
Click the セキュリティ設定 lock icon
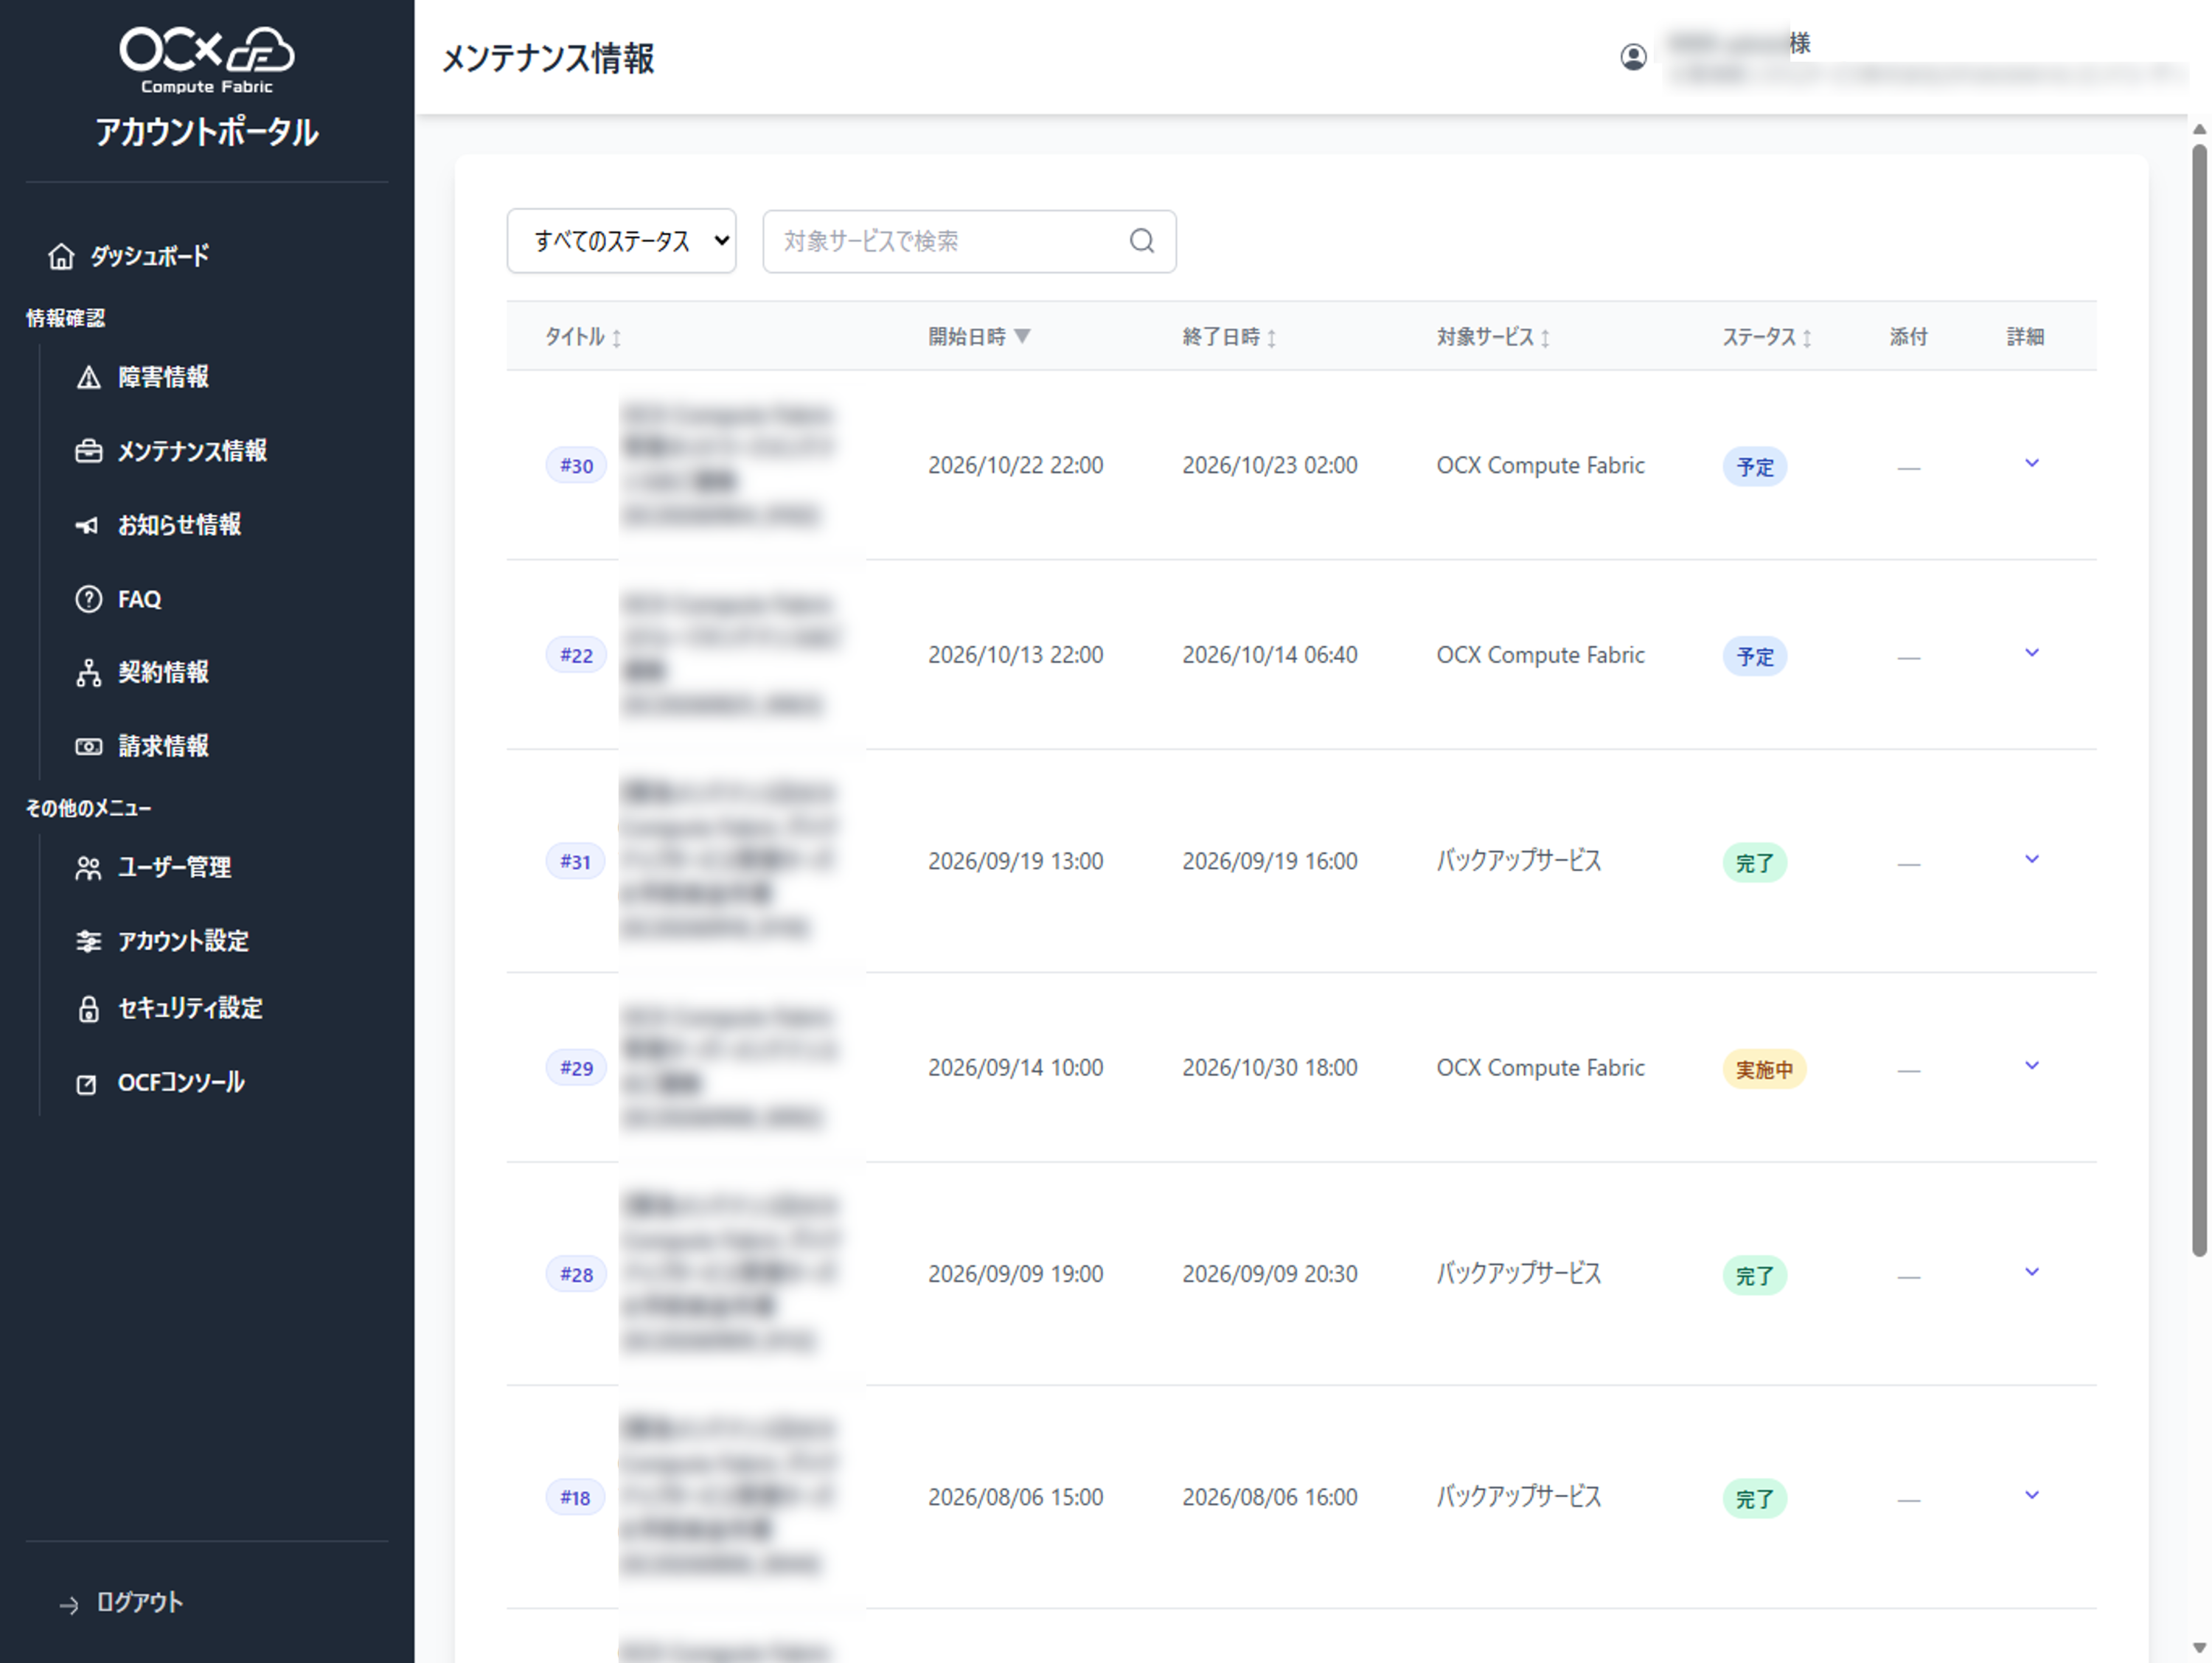pyautogui.click(x=89, y=1008)
